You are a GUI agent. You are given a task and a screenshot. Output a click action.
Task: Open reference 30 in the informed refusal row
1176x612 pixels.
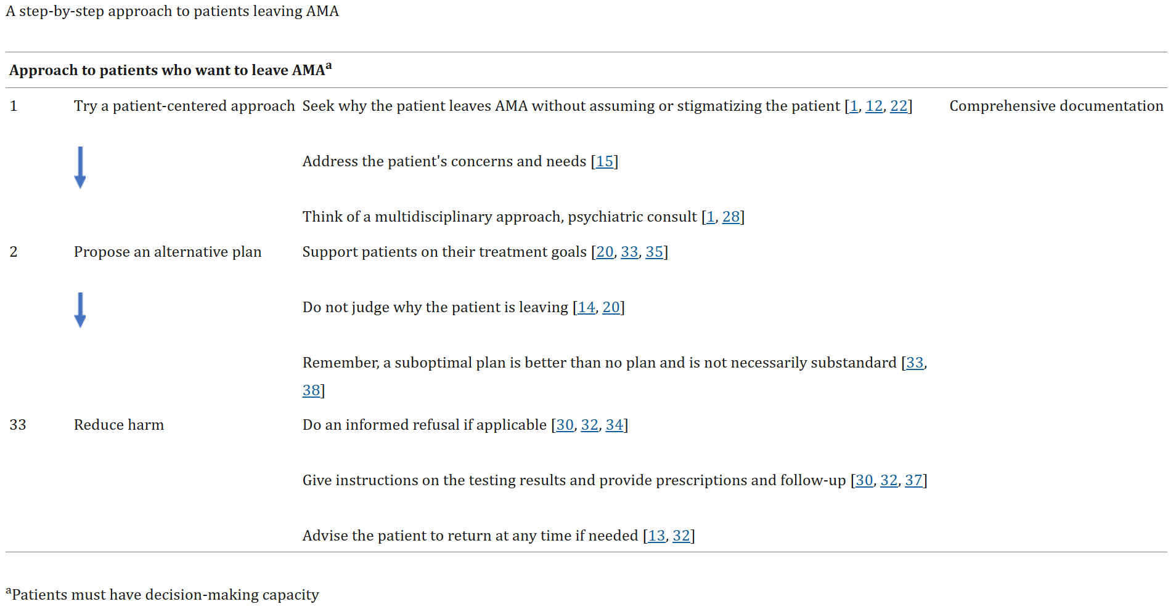565,425
